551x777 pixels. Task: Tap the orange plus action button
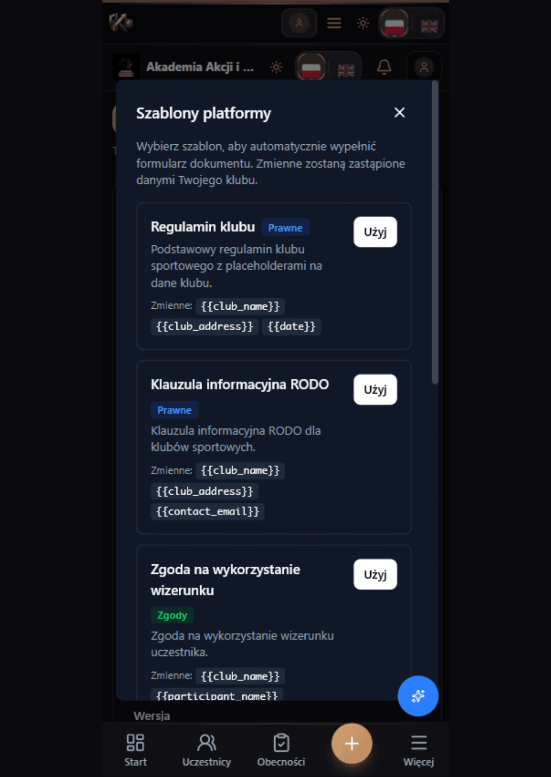click(x=351, y=743)
